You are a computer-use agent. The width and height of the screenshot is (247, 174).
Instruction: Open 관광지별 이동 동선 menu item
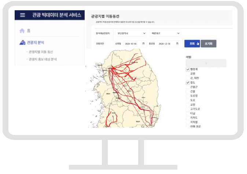point(41,52)
